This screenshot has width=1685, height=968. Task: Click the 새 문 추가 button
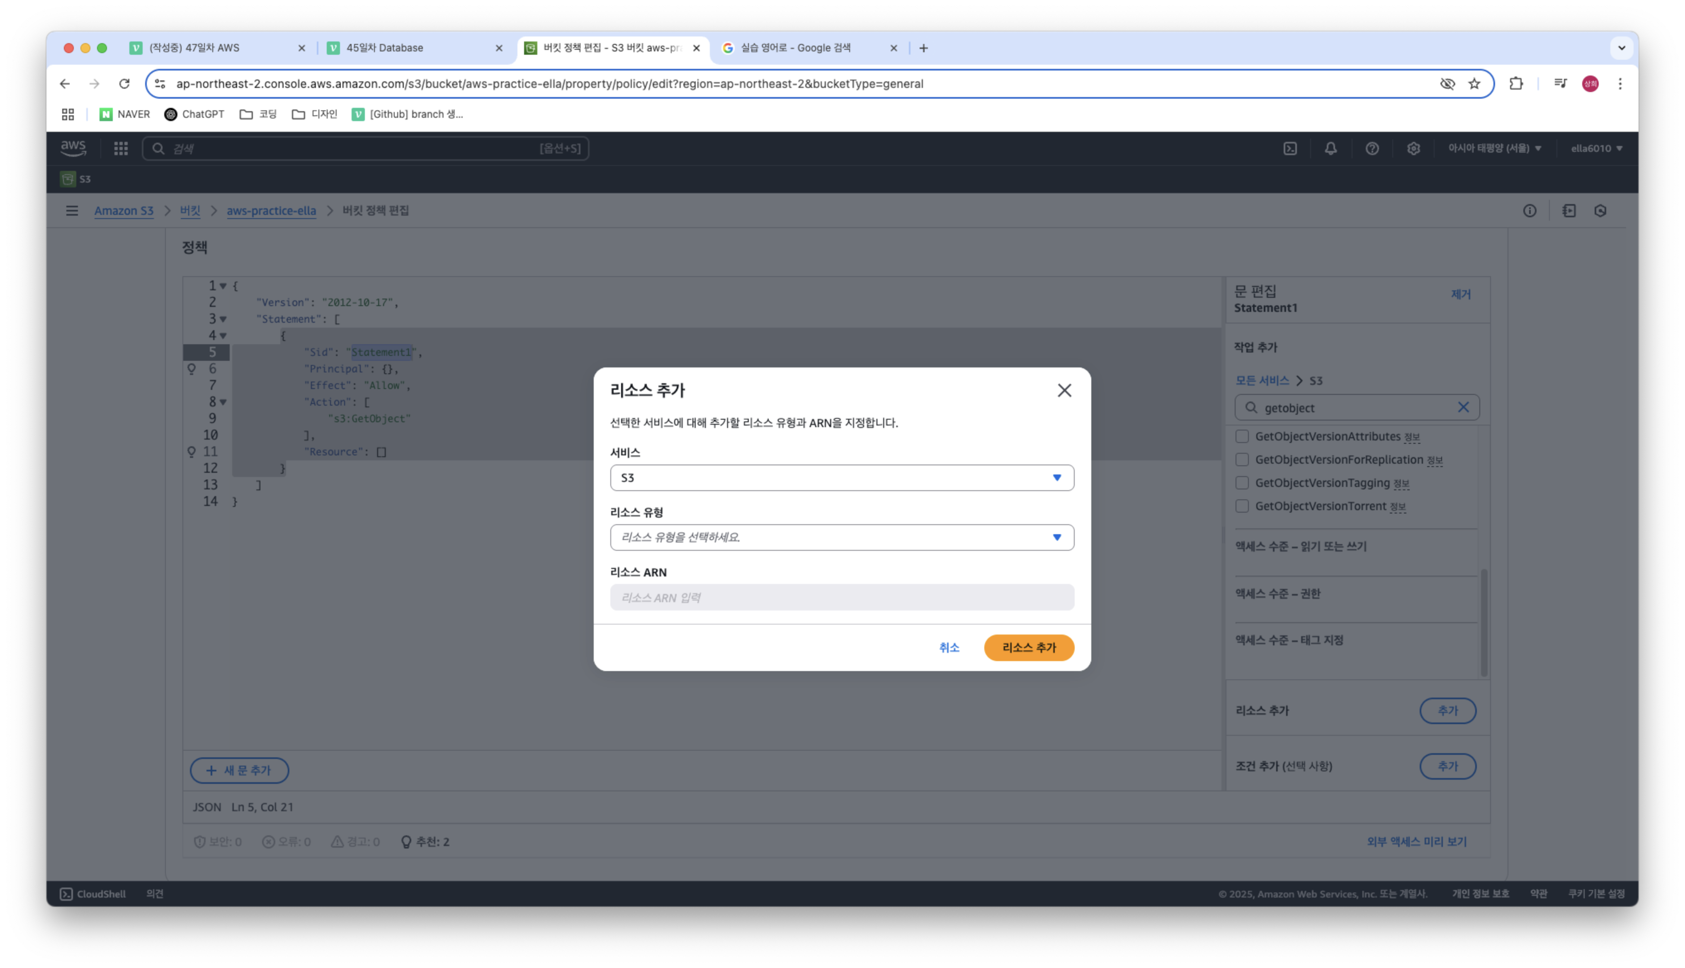239,771
